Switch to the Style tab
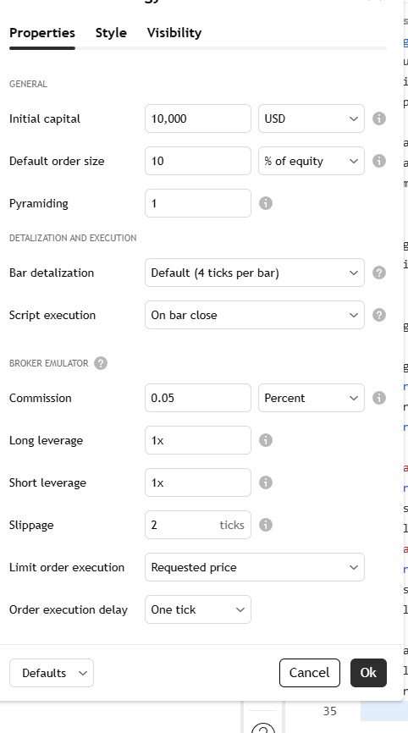 (111, 33)
